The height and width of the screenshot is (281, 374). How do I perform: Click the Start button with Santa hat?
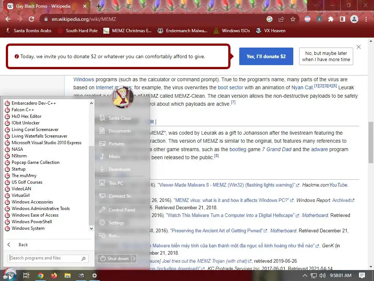[9, 275]
